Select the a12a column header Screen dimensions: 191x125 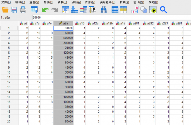pyautogui.click(x=94, y=23)
